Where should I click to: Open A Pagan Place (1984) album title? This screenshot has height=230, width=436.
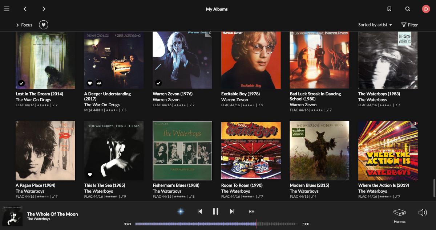point(36,185)
